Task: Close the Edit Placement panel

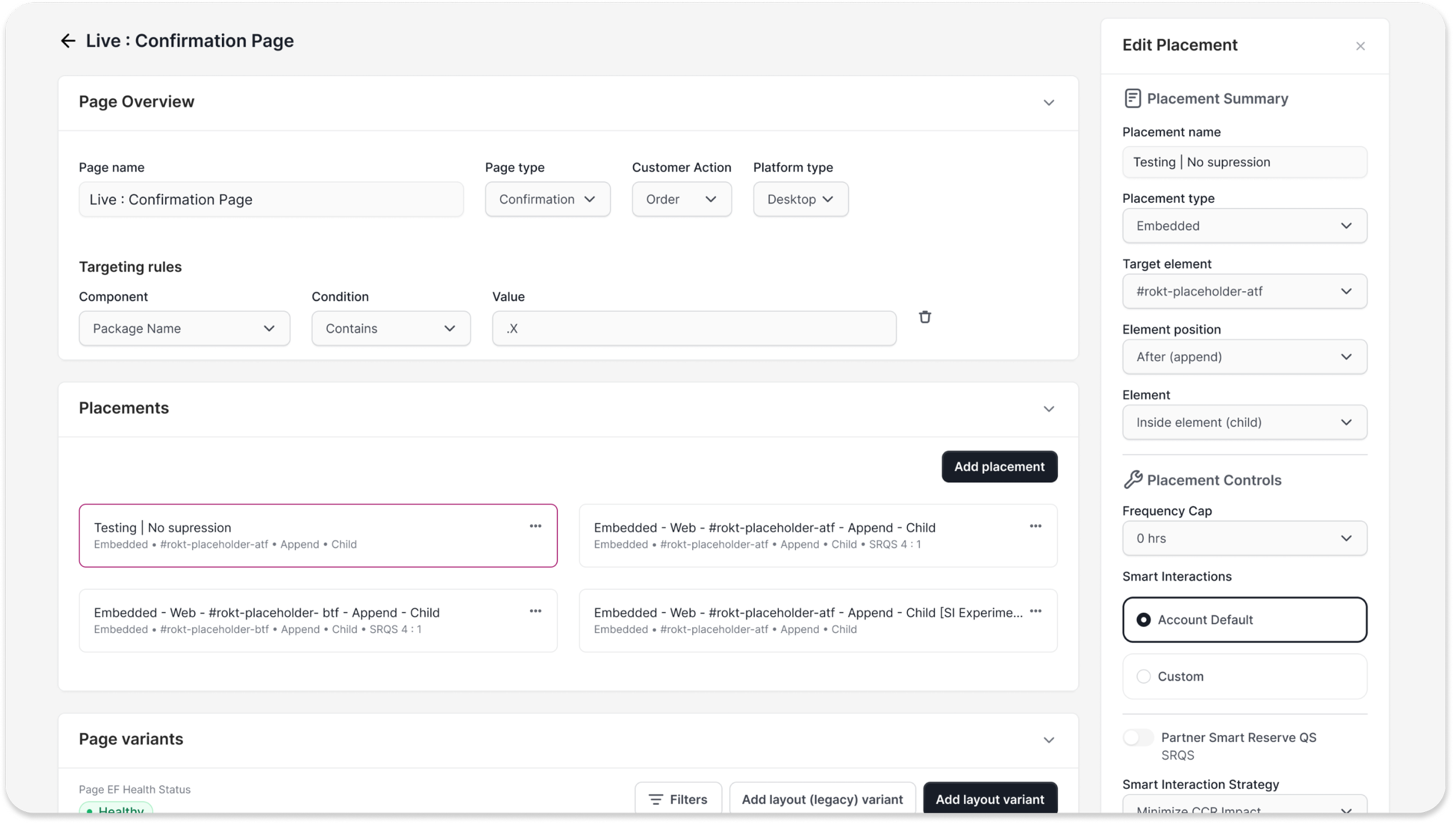Action: pyautogui.click(x=1360, y=46)
